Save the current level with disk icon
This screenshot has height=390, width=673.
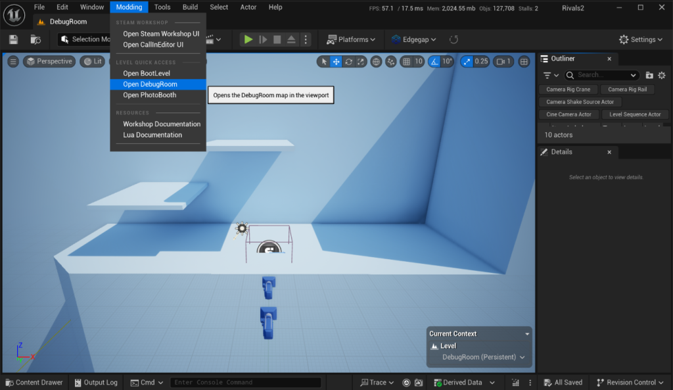click(x=13, y=39)
